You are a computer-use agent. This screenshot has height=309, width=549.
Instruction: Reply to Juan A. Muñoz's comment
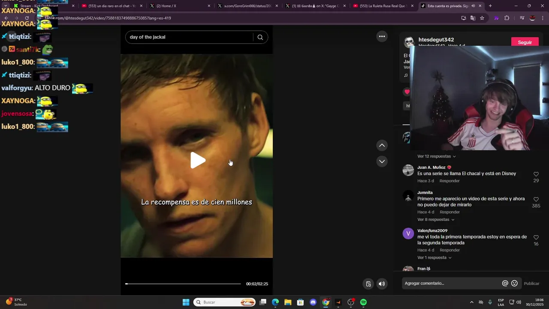point(449,181)
